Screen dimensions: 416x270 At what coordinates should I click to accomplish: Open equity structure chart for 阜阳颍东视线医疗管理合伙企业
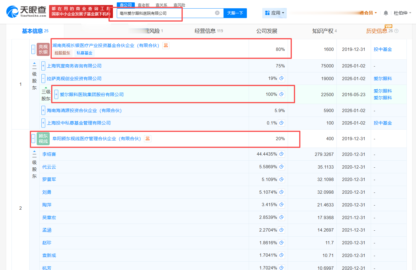tap(148, 139)
